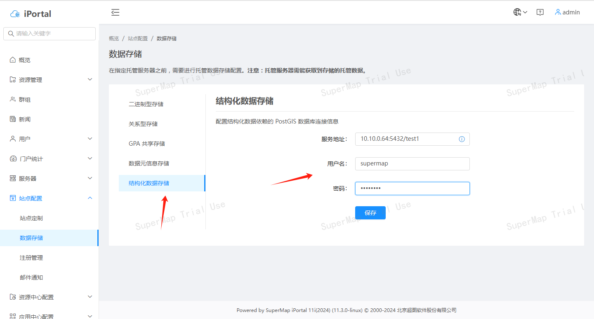
Task: Open 新闻 in the sidebar
Action: coord(25,119)
